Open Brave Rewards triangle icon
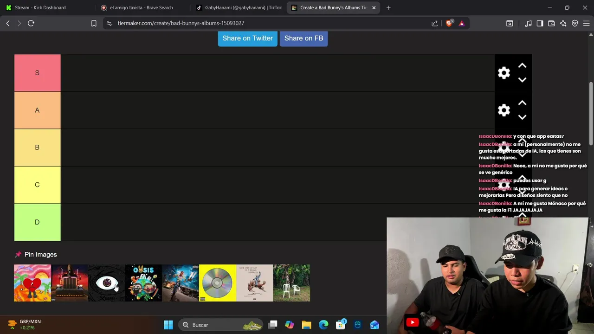 click(x=461, y=23)
